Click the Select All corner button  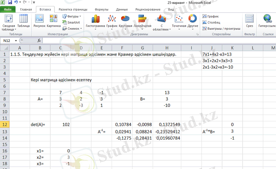click(5, 48)
